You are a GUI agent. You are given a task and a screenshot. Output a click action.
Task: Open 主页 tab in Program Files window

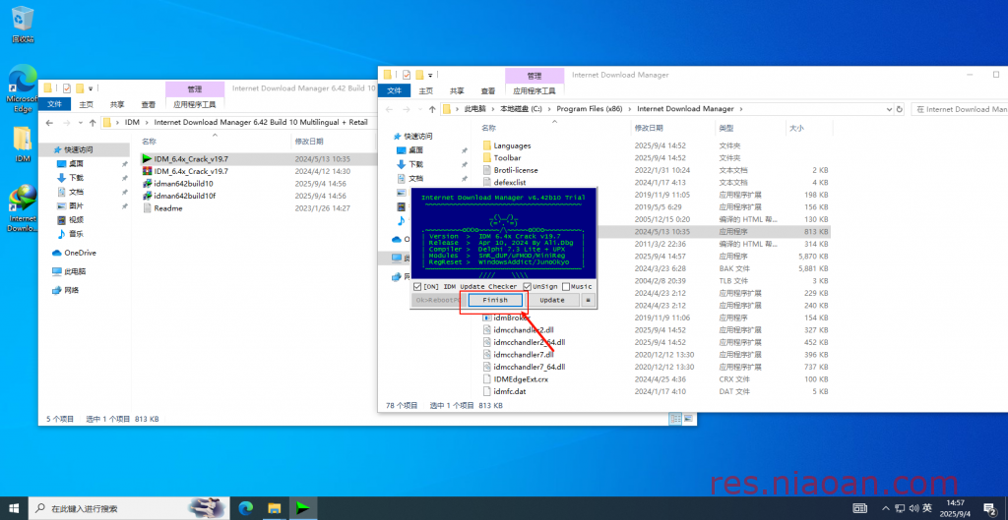pyautogui.click(x=425, y=91)
